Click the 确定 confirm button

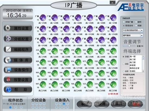coord(84,104)
